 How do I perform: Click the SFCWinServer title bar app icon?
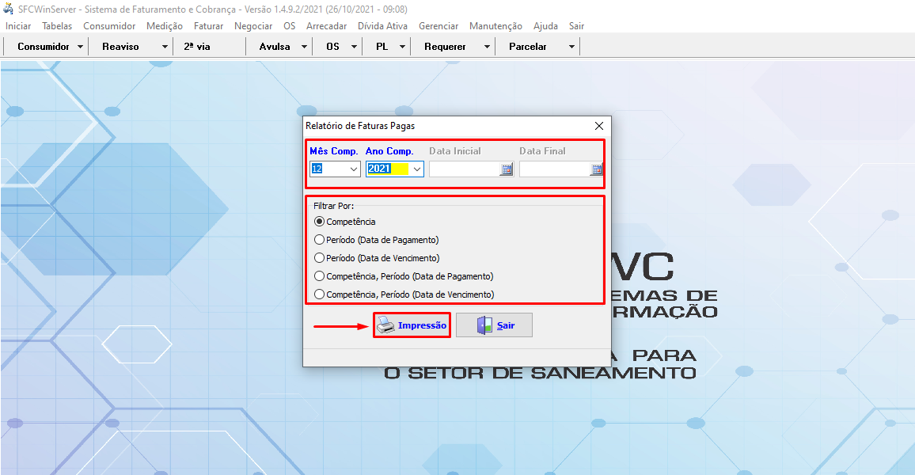point(9,9)
